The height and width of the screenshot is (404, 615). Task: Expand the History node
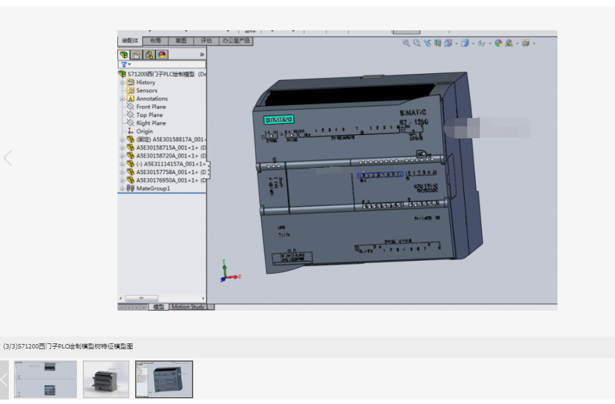[x=122, y=82]
